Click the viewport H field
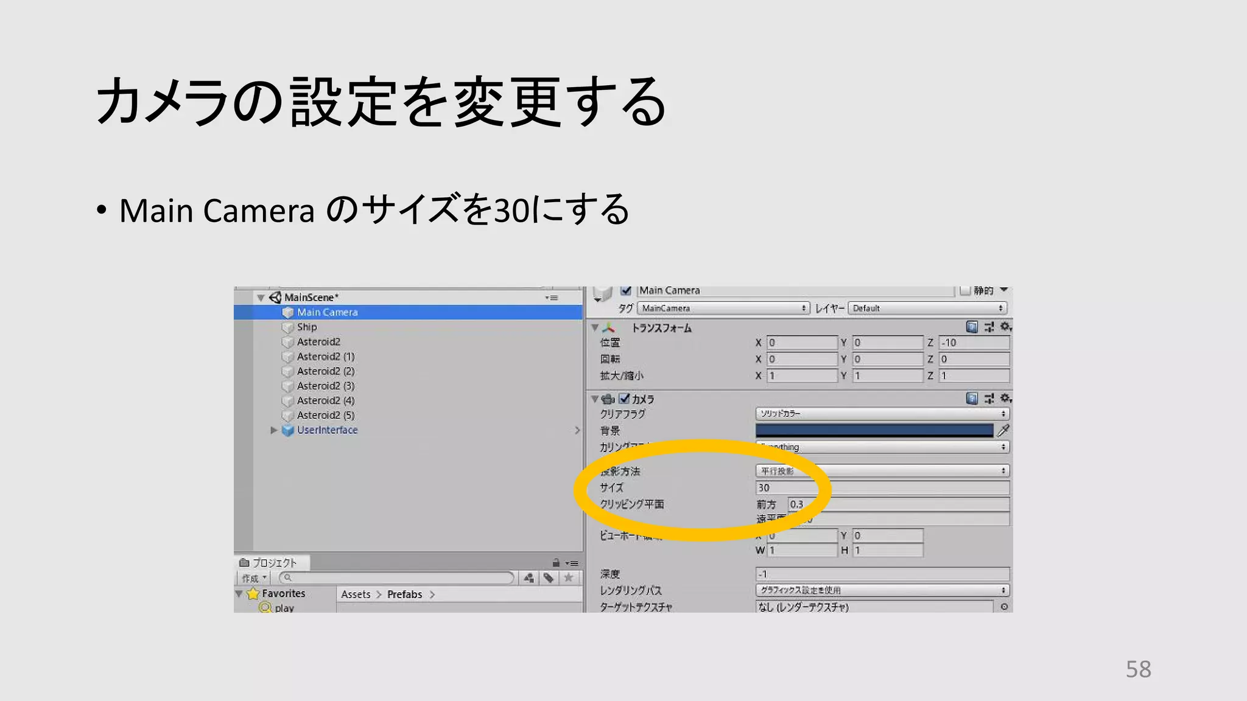 888,550
